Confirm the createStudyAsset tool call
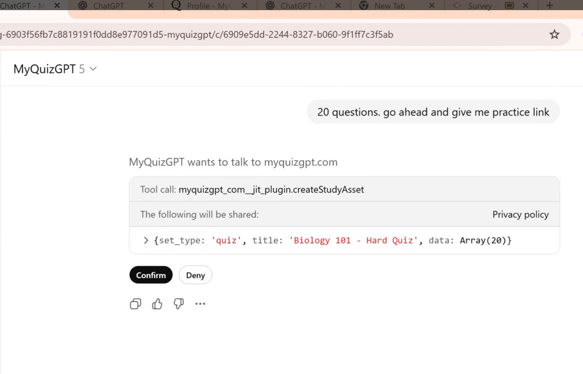The height and width of the screenshot is (374, 583). (x=151, y=275)
